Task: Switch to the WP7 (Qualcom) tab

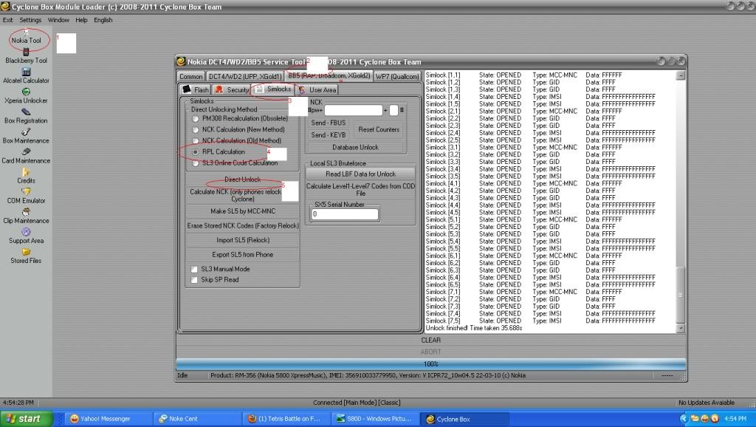Action: [x=397, y=76]
